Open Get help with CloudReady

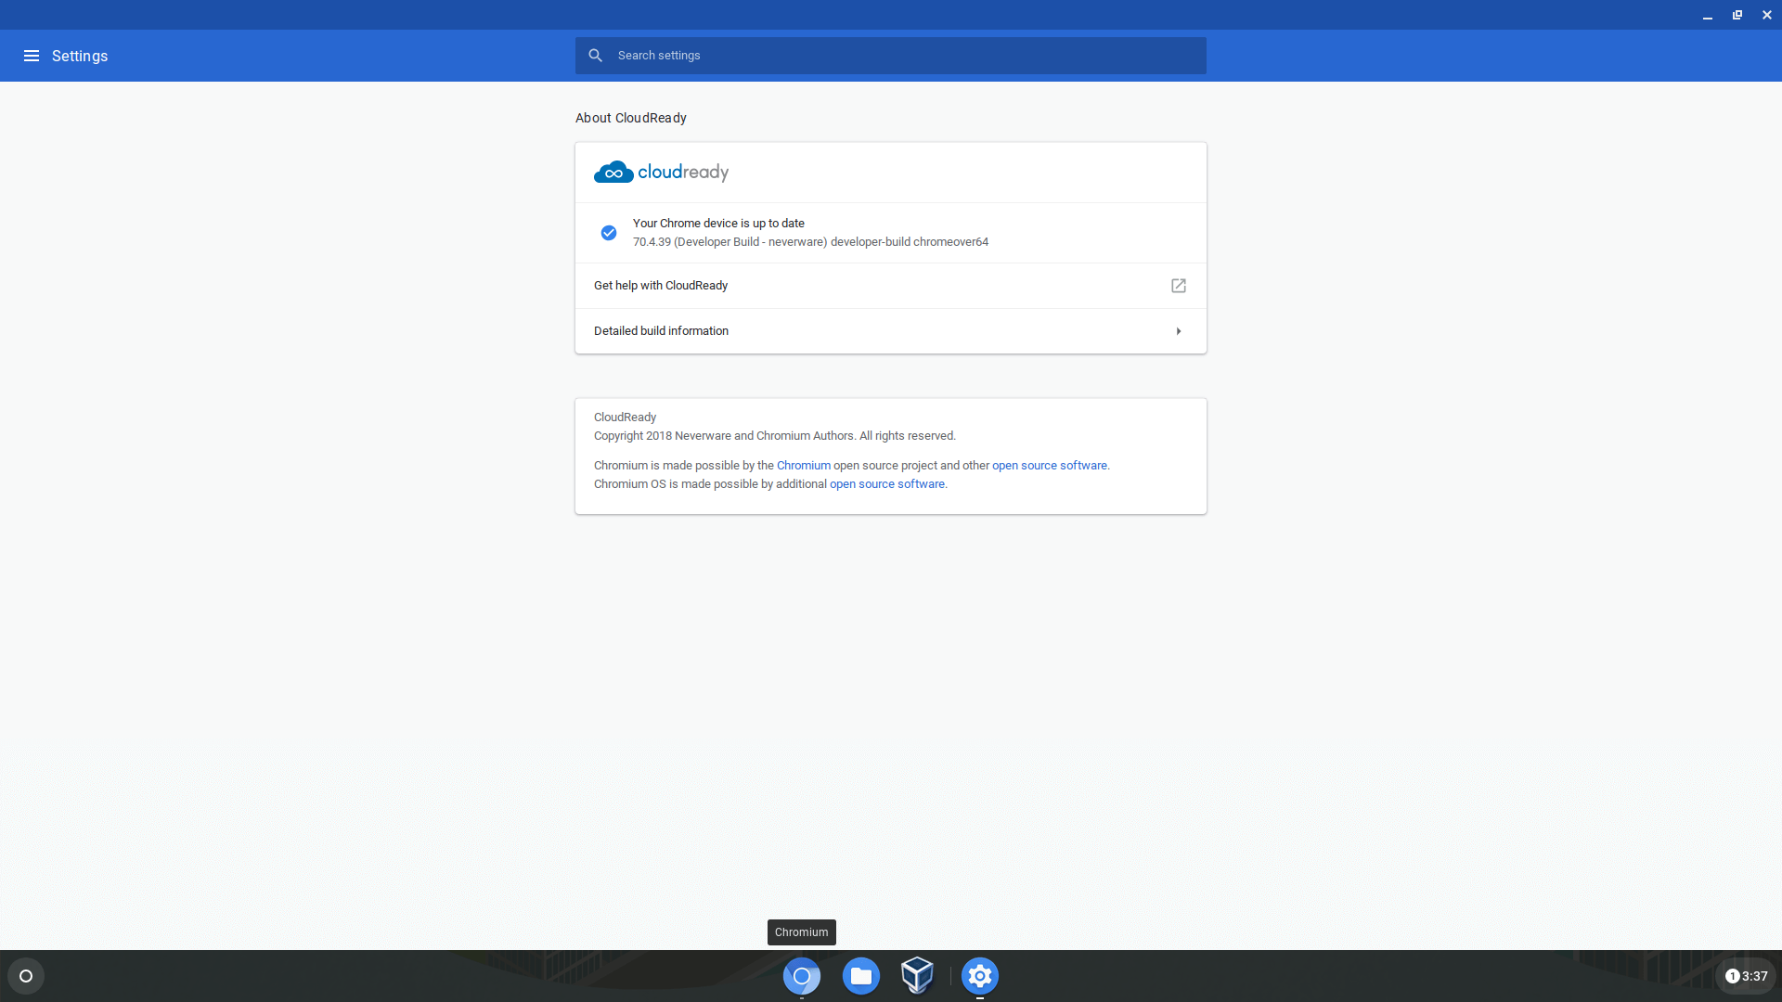tap(890, 286)
